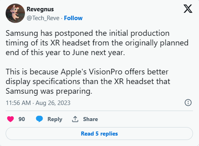Viewport: 199px width, 146px height.
Task: Click the word VisionPro in the tweet
Action: (x=106, y=72)
